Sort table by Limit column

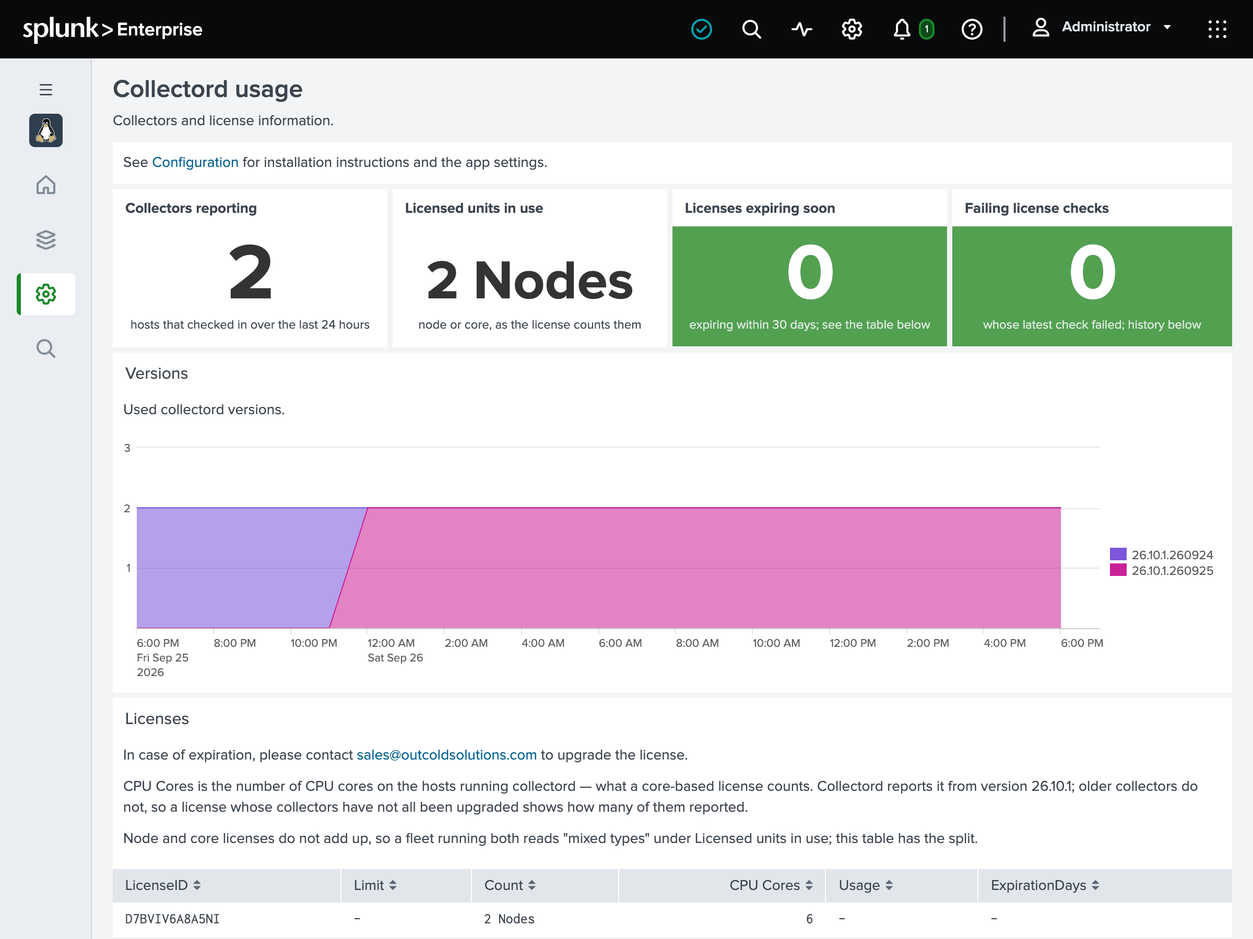tap(375, 885)
